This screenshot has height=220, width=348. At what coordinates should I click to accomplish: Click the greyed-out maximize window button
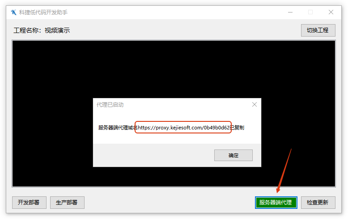tap(310, 12)
